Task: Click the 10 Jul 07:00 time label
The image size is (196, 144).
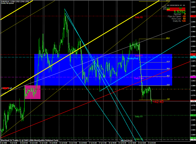Action: [x=24, y=143]
